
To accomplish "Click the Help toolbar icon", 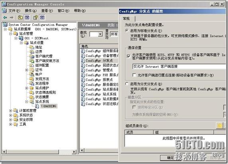I will coord(36,18).
